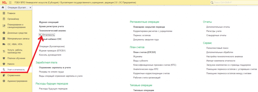Open Виды субконто
This screenshot has height=92, width=258.
point(141,61)
